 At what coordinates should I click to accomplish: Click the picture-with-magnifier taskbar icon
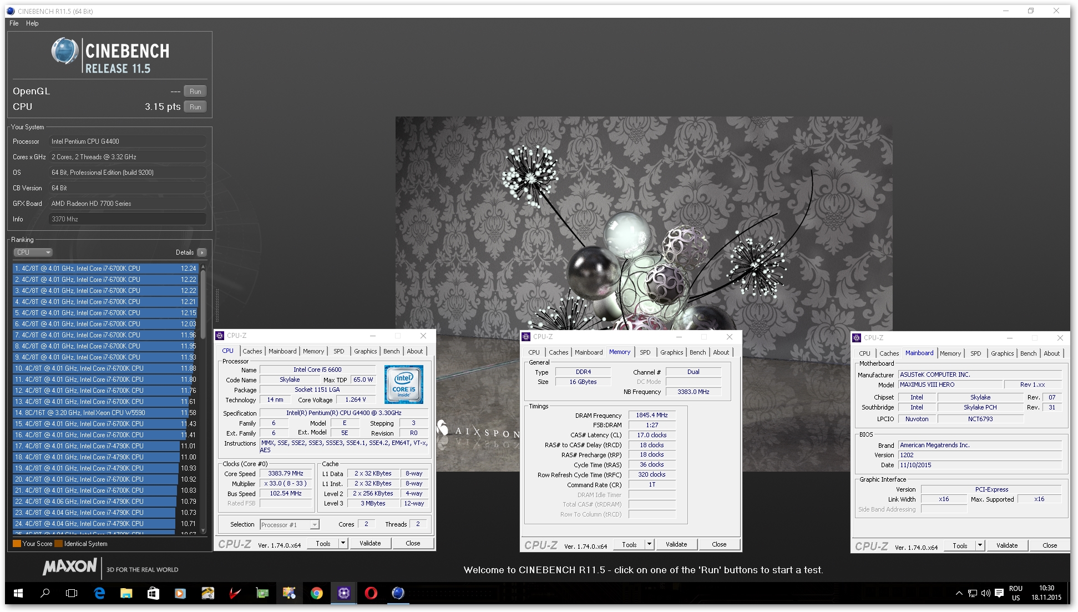coord(289,593)
